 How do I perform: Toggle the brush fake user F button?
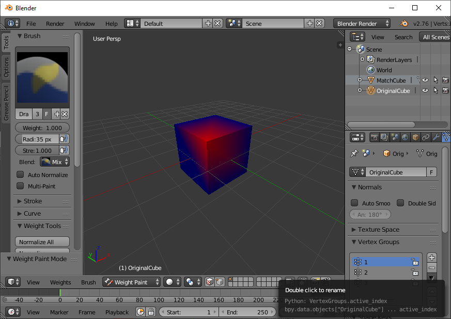click(x=46, y=114)
